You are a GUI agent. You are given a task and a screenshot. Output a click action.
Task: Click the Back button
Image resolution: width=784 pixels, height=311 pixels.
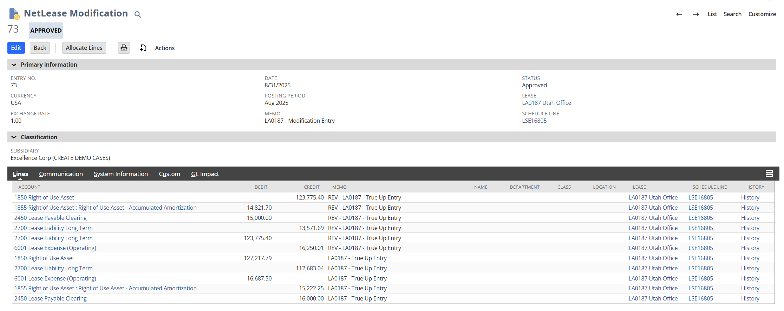(x=40, y=48)
